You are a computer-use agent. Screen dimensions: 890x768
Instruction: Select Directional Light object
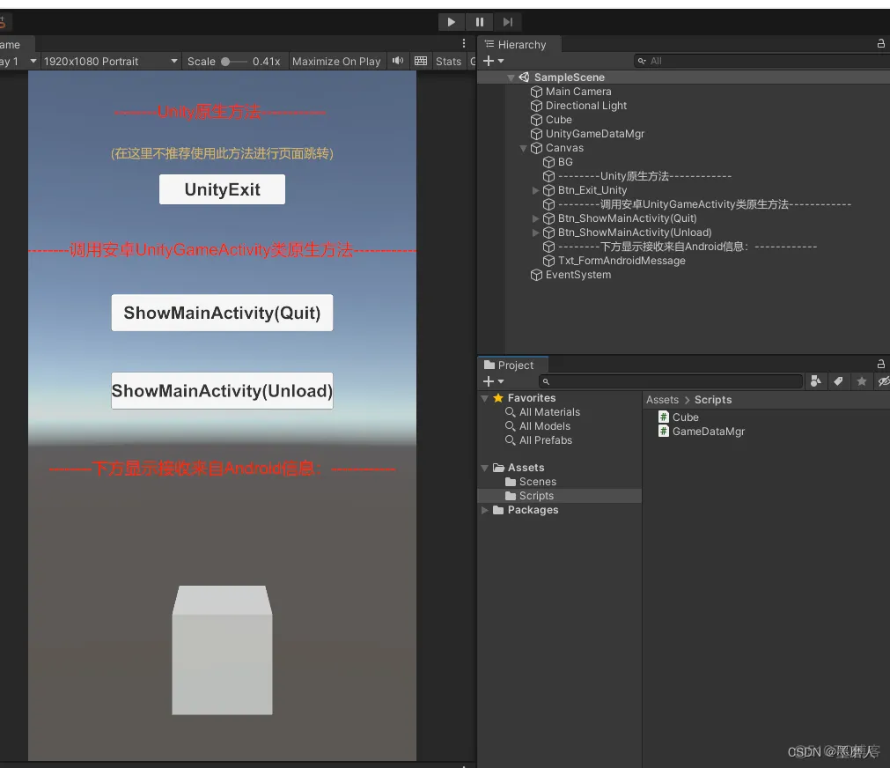tap(585, 106)
